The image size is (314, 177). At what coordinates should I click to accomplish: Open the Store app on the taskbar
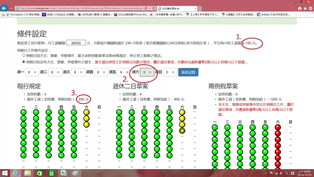[x=39, y=173]
